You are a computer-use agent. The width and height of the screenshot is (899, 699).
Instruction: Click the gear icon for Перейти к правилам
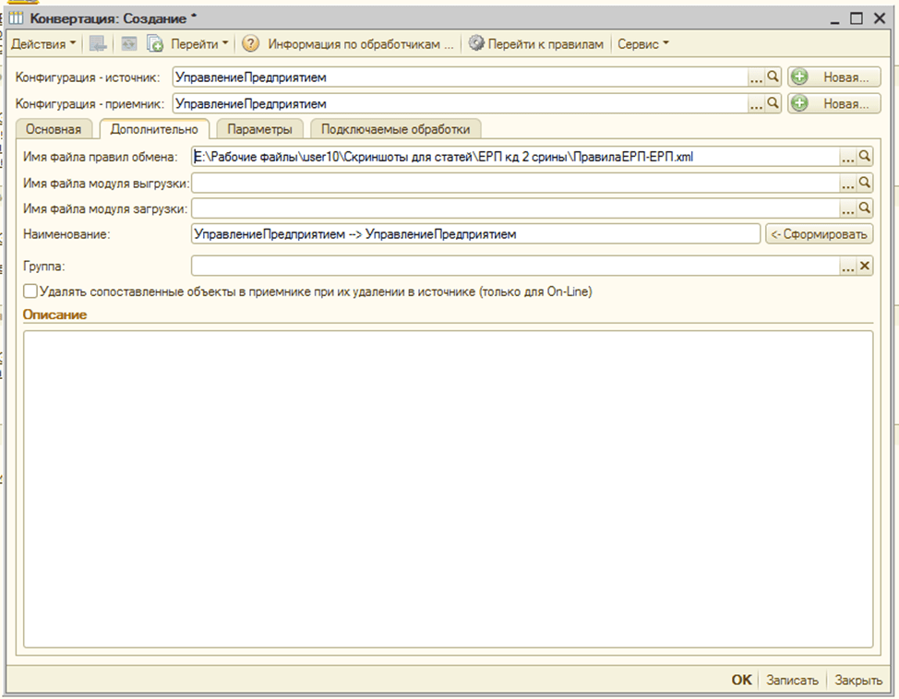(476, 43)
